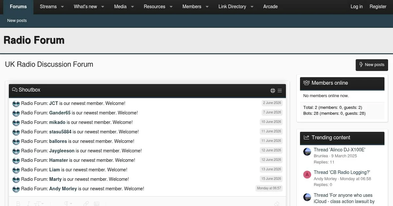This screenshot has width=393, height=206.
Task: Click the Trending content chart icon
Action: coord(307,138)
